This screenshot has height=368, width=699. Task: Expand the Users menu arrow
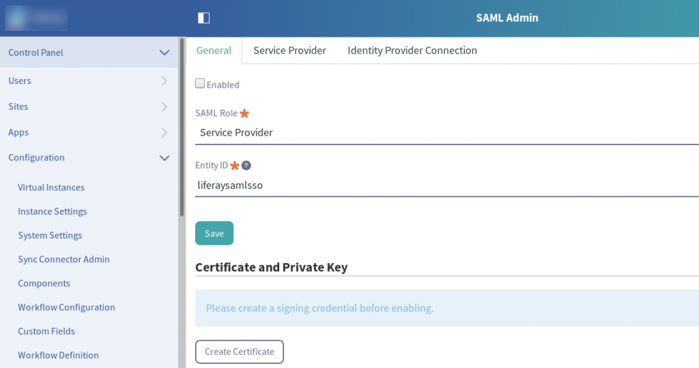164,80
